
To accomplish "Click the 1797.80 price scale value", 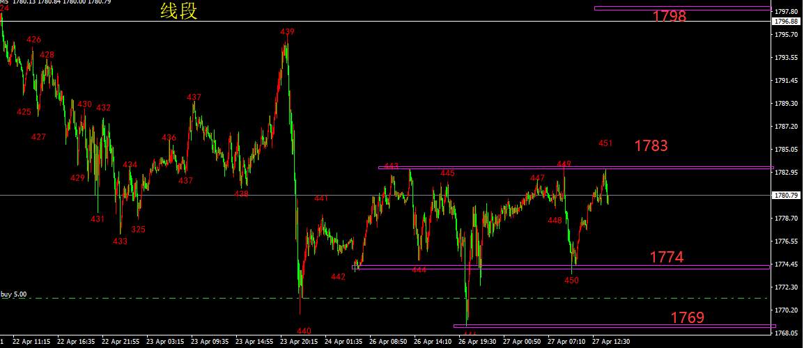I will 787,12.
